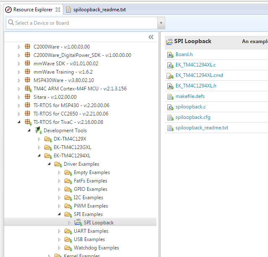Click the TM4C ARM Cortex-M4F package icon
Viewport: 268px width, 257px height.
28,88
